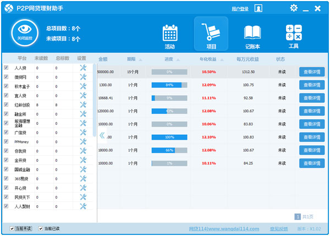
Task: Click the user avatar icon
Action: click(x=258, y=8)
